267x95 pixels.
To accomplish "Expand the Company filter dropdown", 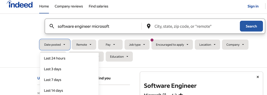I will [x=235, y=45].
